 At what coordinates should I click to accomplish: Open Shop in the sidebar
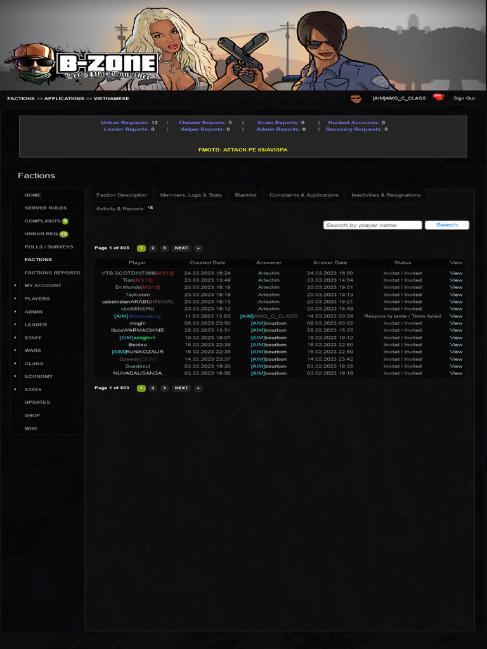tap(32, 416)
